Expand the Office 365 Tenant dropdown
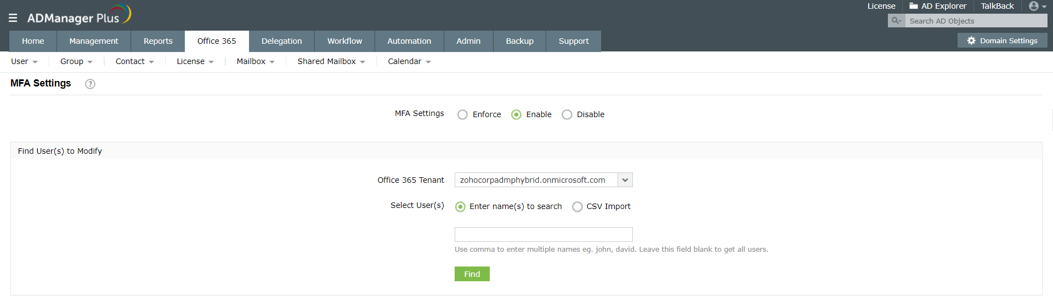1053x307 pixels. (x=625, y=180)
